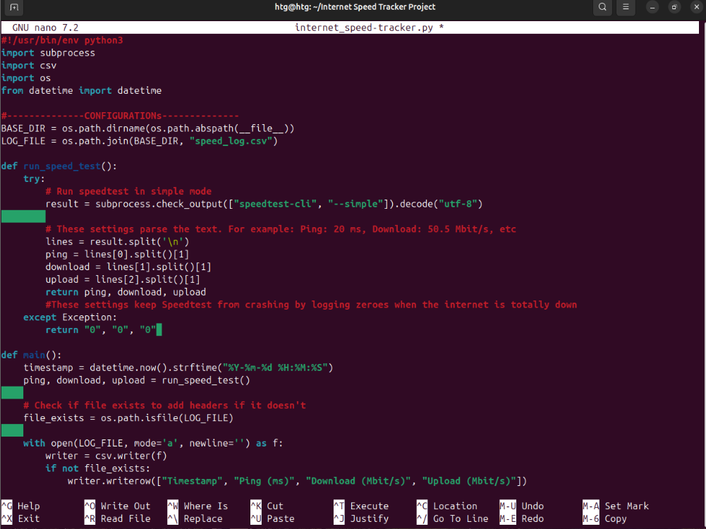Click the 'import subprocess' line
706x529 pixels.
point(48,53)
